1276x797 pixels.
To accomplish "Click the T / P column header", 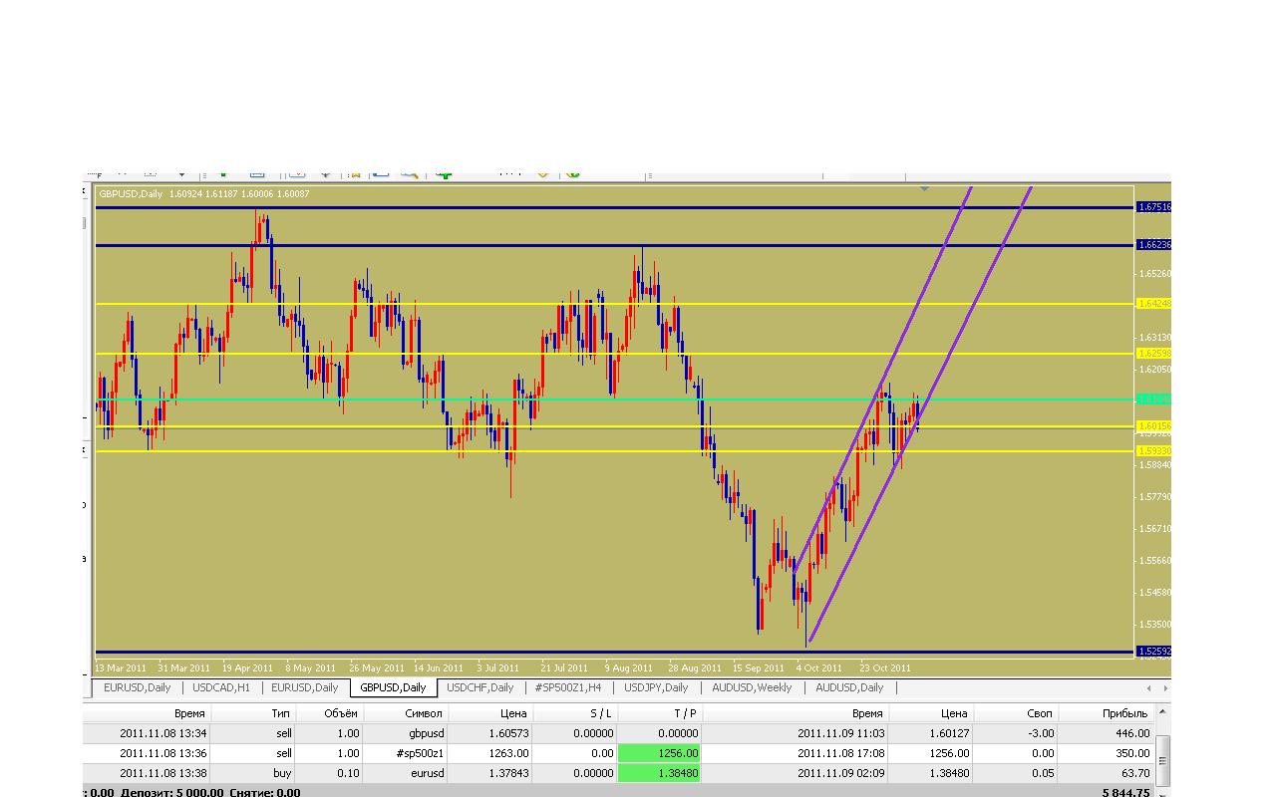I will [x=660, y=713].
